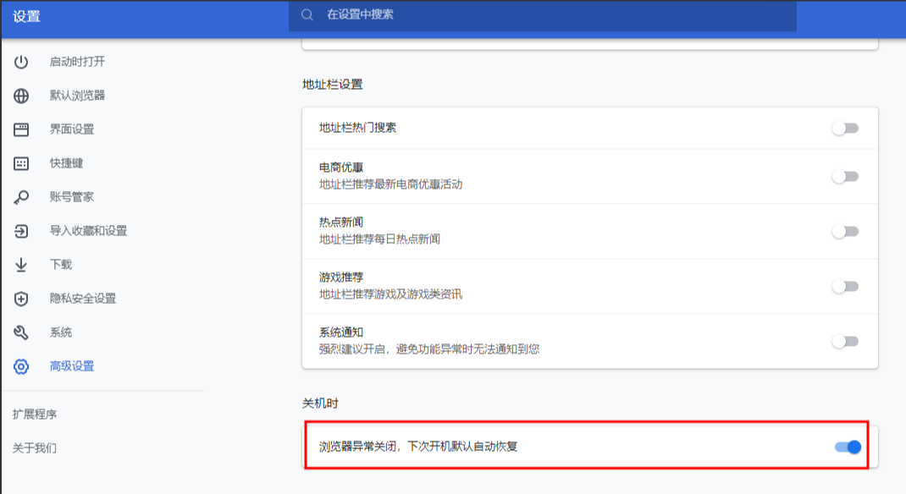Open the 扩展程序 link
Viewport: 906px width, 494px height.
(x=35, y=414)
